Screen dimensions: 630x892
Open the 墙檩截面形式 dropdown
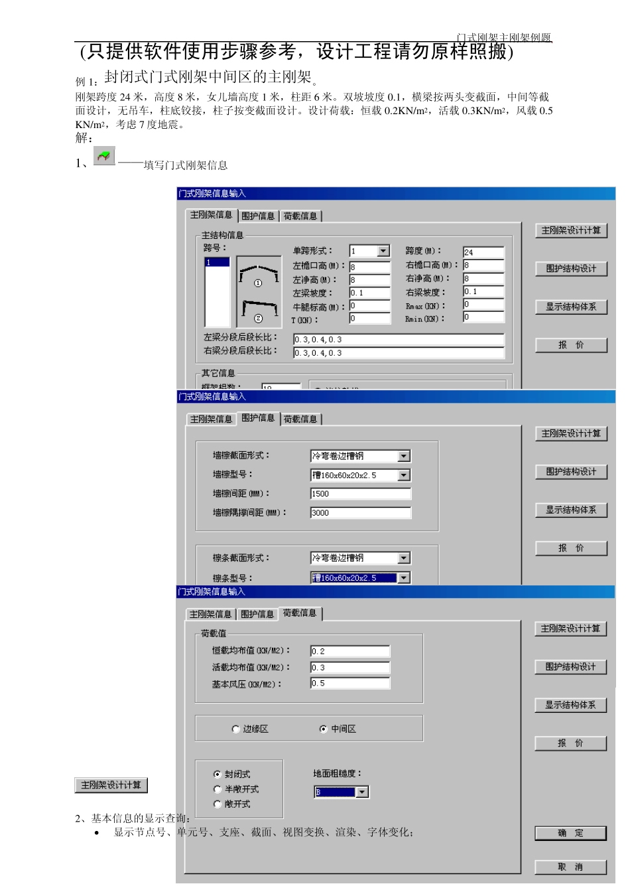pyautogui.click(x=404, y=456)
